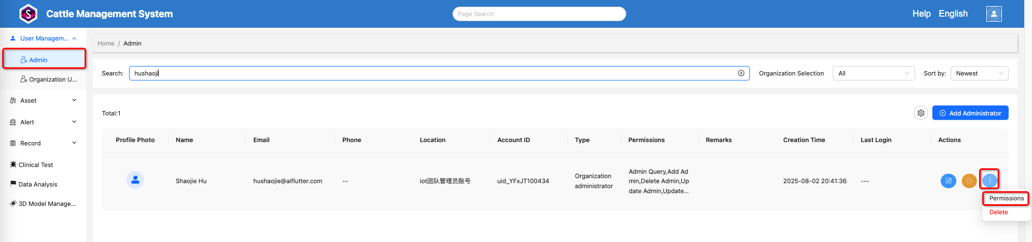Screen dimensions: 1032x242
Task: Clear the search field with the X icon
Action: (741, 73)
